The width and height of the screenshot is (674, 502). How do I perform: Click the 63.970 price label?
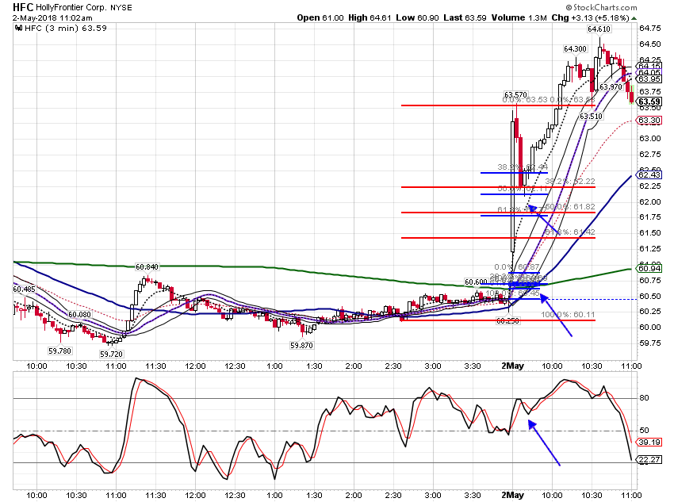[x=611, y=86]
